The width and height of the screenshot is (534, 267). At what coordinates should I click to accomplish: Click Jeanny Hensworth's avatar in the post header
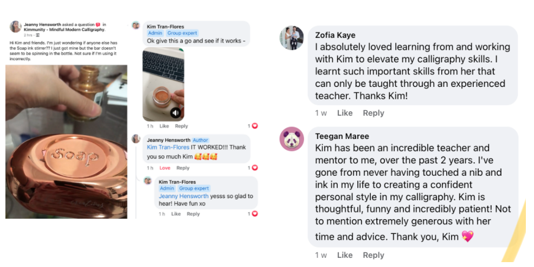[x=15, y=27]
